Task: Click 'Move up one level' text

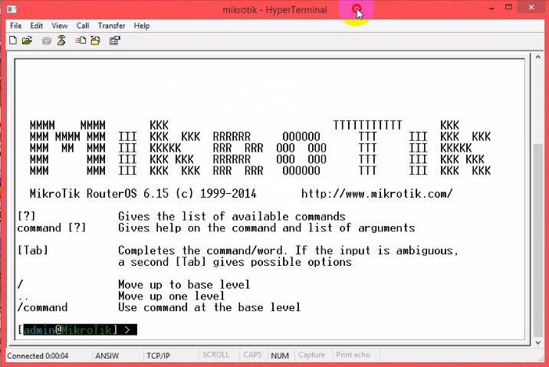Action: click(171, 296)
